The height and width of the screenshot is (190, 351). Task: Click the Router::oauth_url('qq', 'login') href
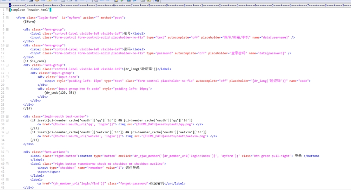pos(84,124)
